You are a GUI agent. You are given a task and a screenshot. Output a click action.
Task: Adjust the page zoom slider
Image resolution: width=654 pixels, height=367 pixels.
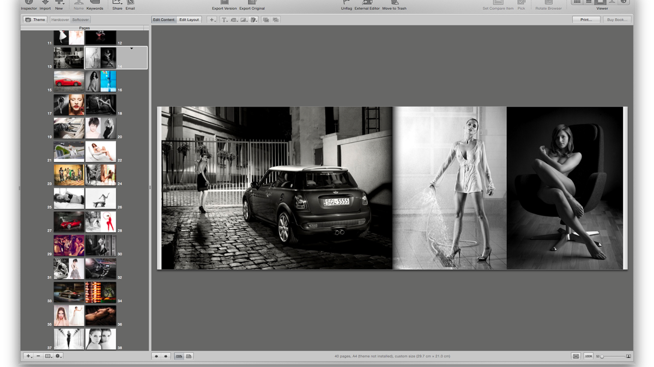pos(602,357)
